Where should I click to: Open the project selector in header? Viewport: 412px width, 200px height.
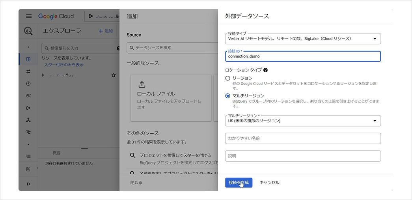point(102,16)
